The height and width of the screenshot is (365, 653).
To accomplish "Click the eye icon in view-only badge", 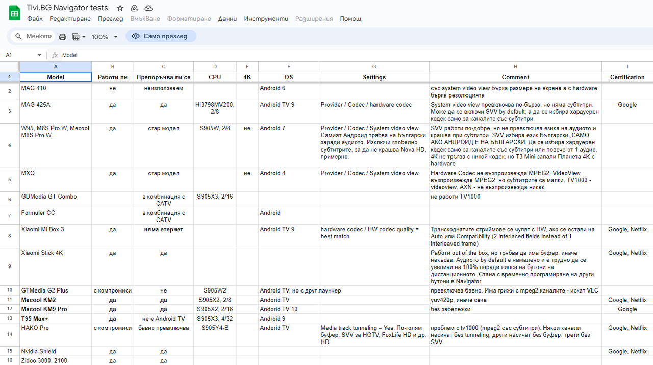I will [x=136, y=36].
